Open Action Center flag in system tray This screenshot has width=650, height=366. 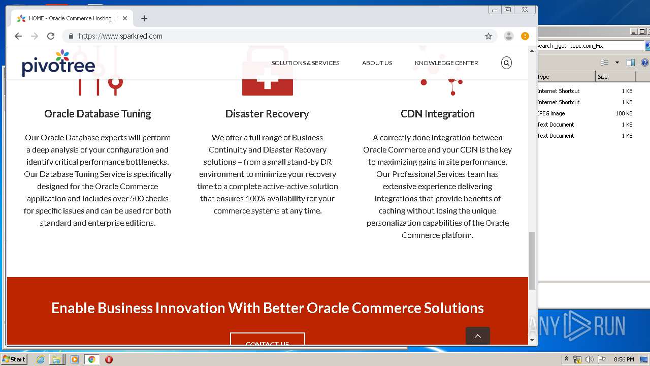coord(602,359)
